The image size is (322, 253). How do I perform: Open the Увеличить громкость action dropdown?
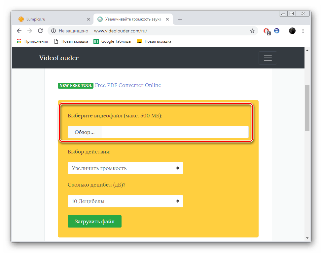(x=125, y=168)
